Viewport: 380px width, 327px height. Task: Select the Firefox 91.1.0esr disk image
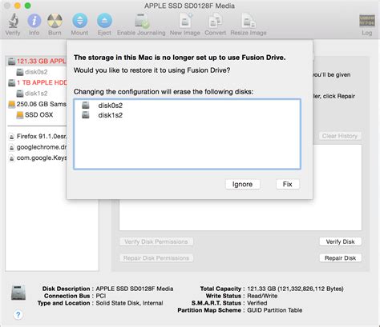point(37,137)
